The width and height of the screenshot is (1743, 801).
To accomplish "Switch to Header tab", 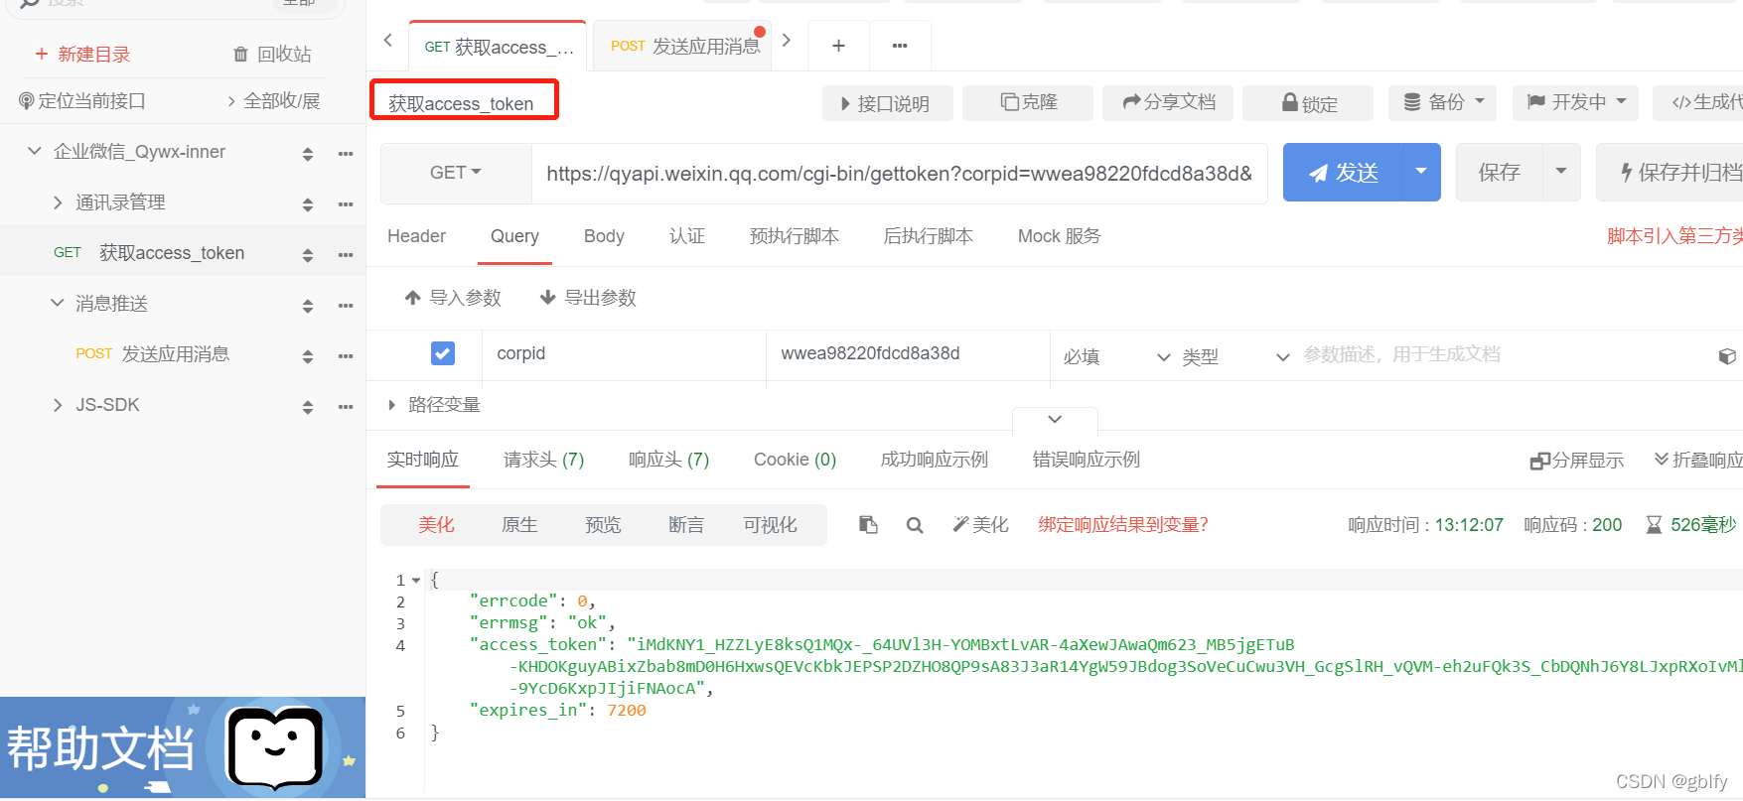I will [416, 236].
